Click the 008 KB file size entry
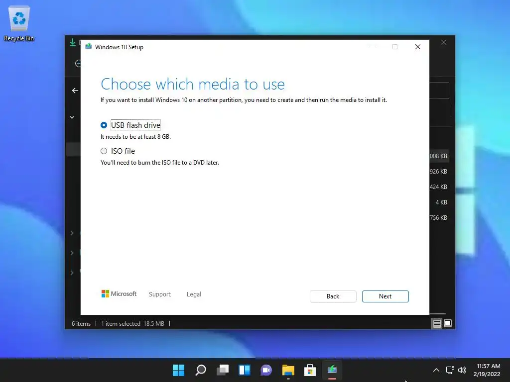This screenshot has width=510, height=382. (x=438, y=156)
